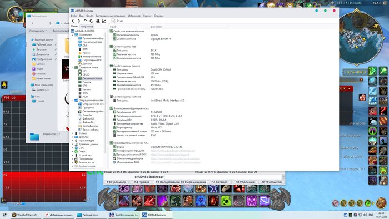
Task: Go forward with the AIDA64 right arrow
Action: [x=79, y=21]
